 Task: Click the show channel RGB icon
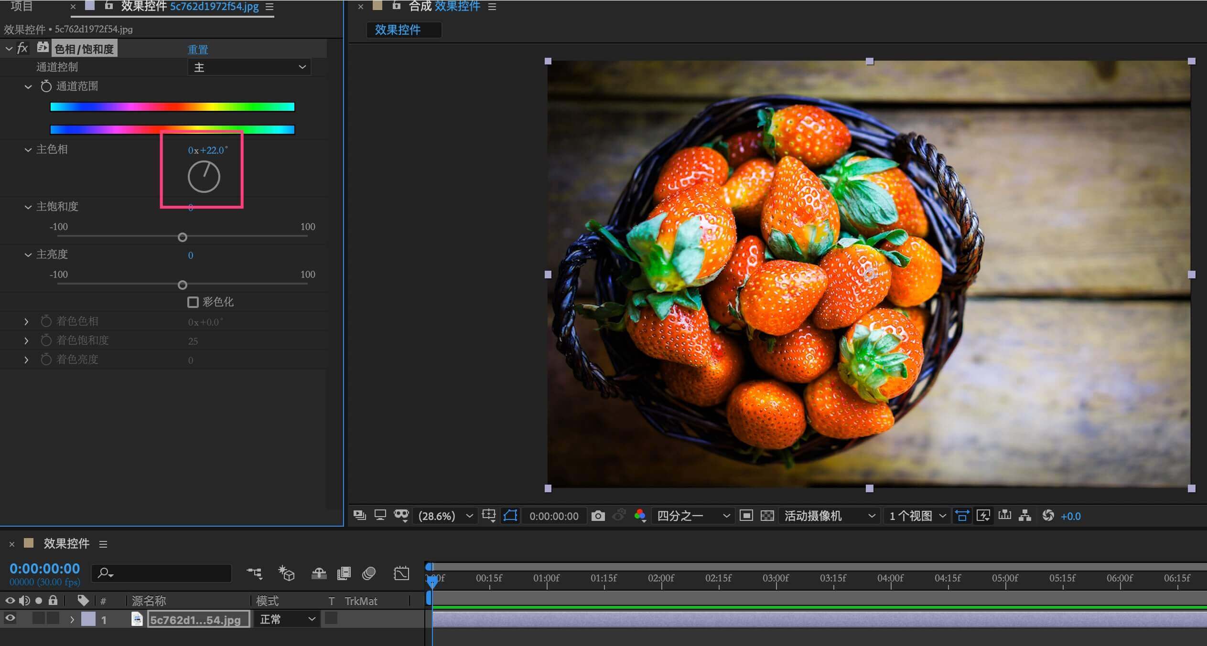640,516
